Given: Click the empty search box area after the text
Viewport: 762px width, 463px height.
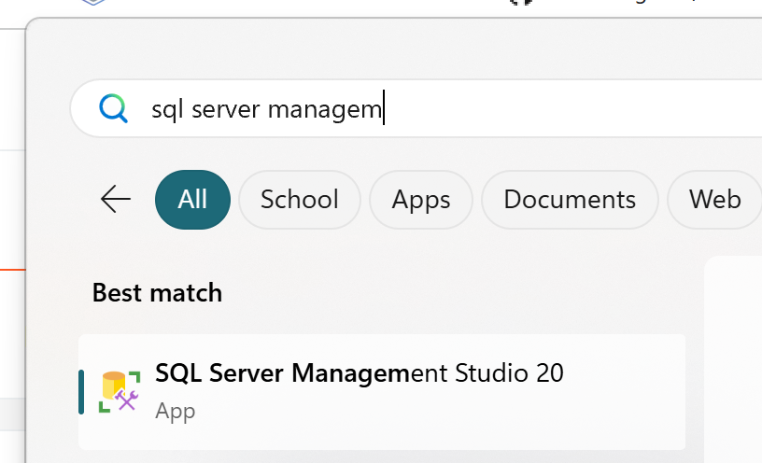Looking at the screenshot, I should click(579, 109).
